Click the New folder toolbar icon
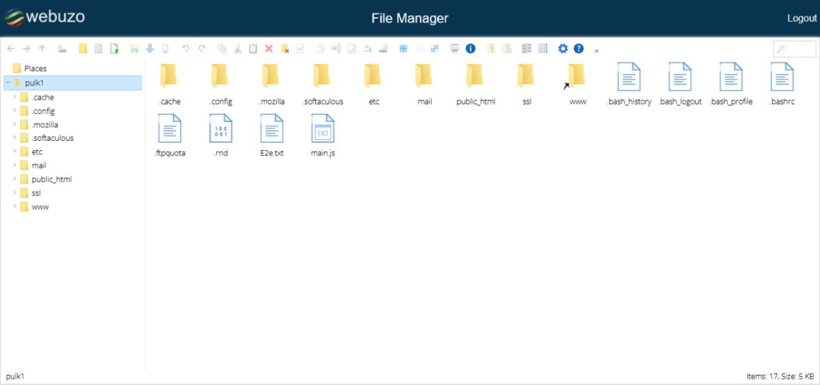The width and height of the screenshot is (820, 385). pos(83,48)
